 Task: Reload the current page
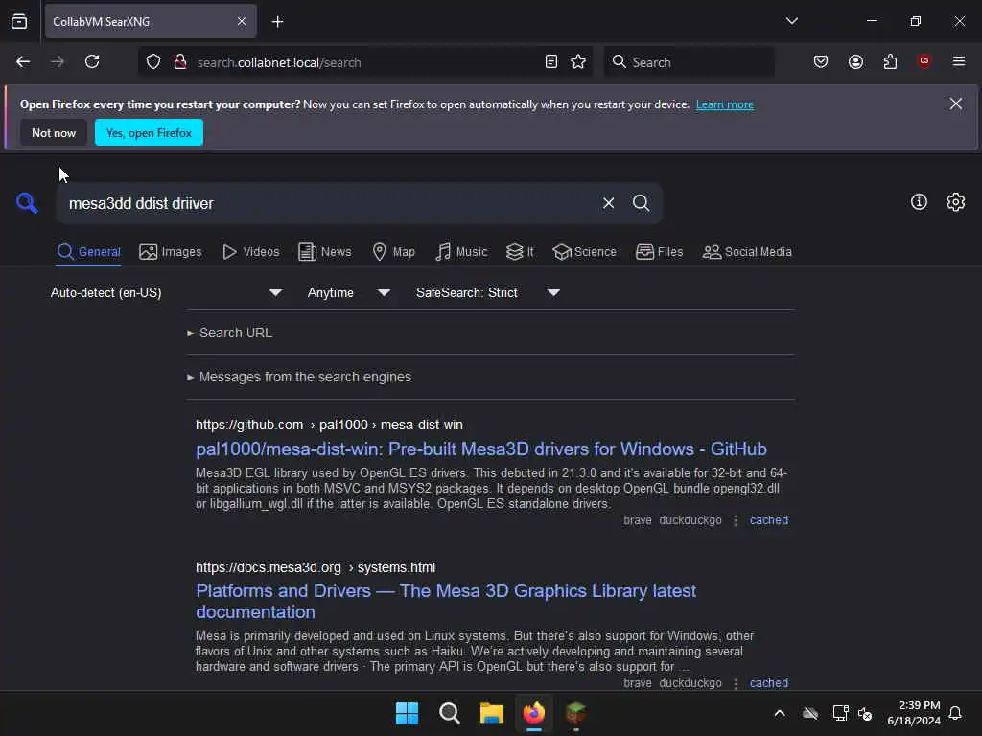pos(92,62)
